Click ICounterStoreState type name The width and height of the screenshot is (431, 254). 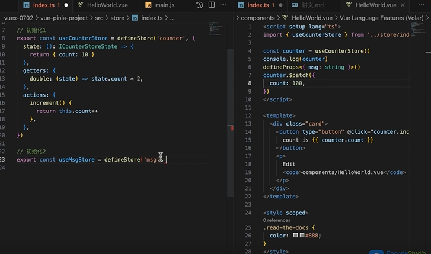pos(88,46)
